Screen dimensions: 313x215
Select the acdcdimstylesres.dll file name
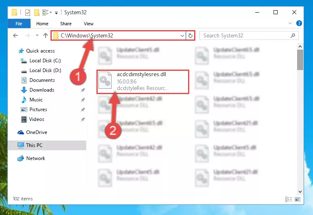point(141,75)
